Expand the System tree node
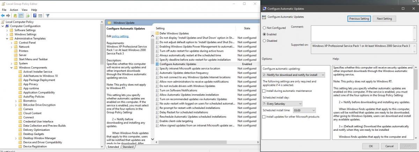 [11, 64]
